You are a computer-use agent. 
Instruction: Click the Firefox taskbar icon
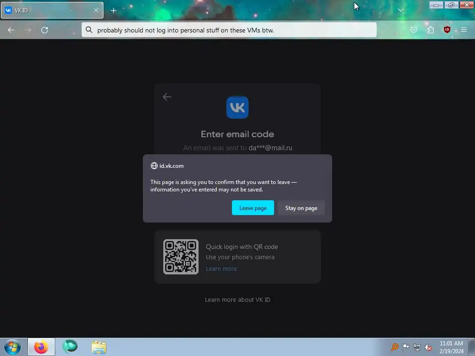click(41, 347)
